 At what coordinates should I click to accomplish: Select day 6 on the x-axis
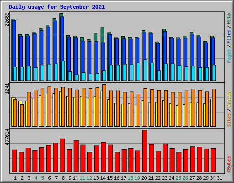click(x=49, y=178)
